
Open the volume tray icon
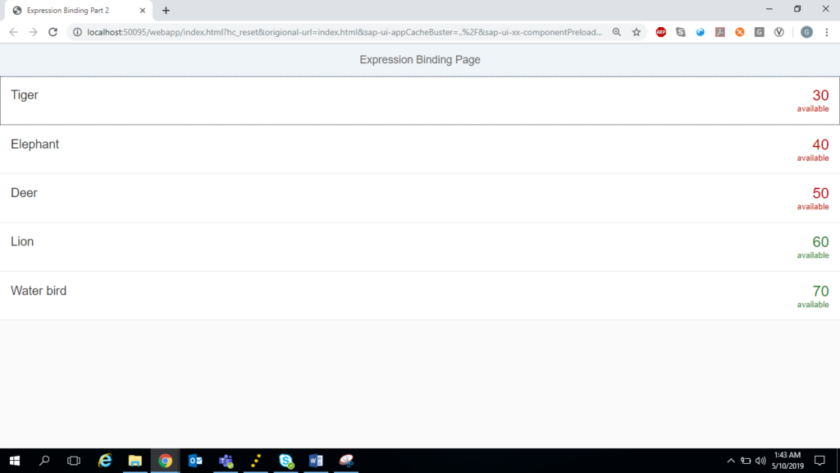tap(760, 461)
